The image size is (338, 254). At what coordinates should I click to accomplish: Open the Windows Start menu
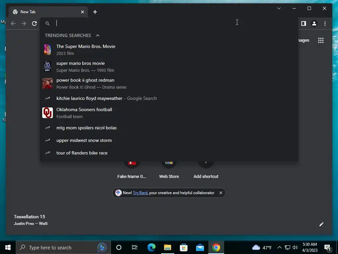[8, 247]
